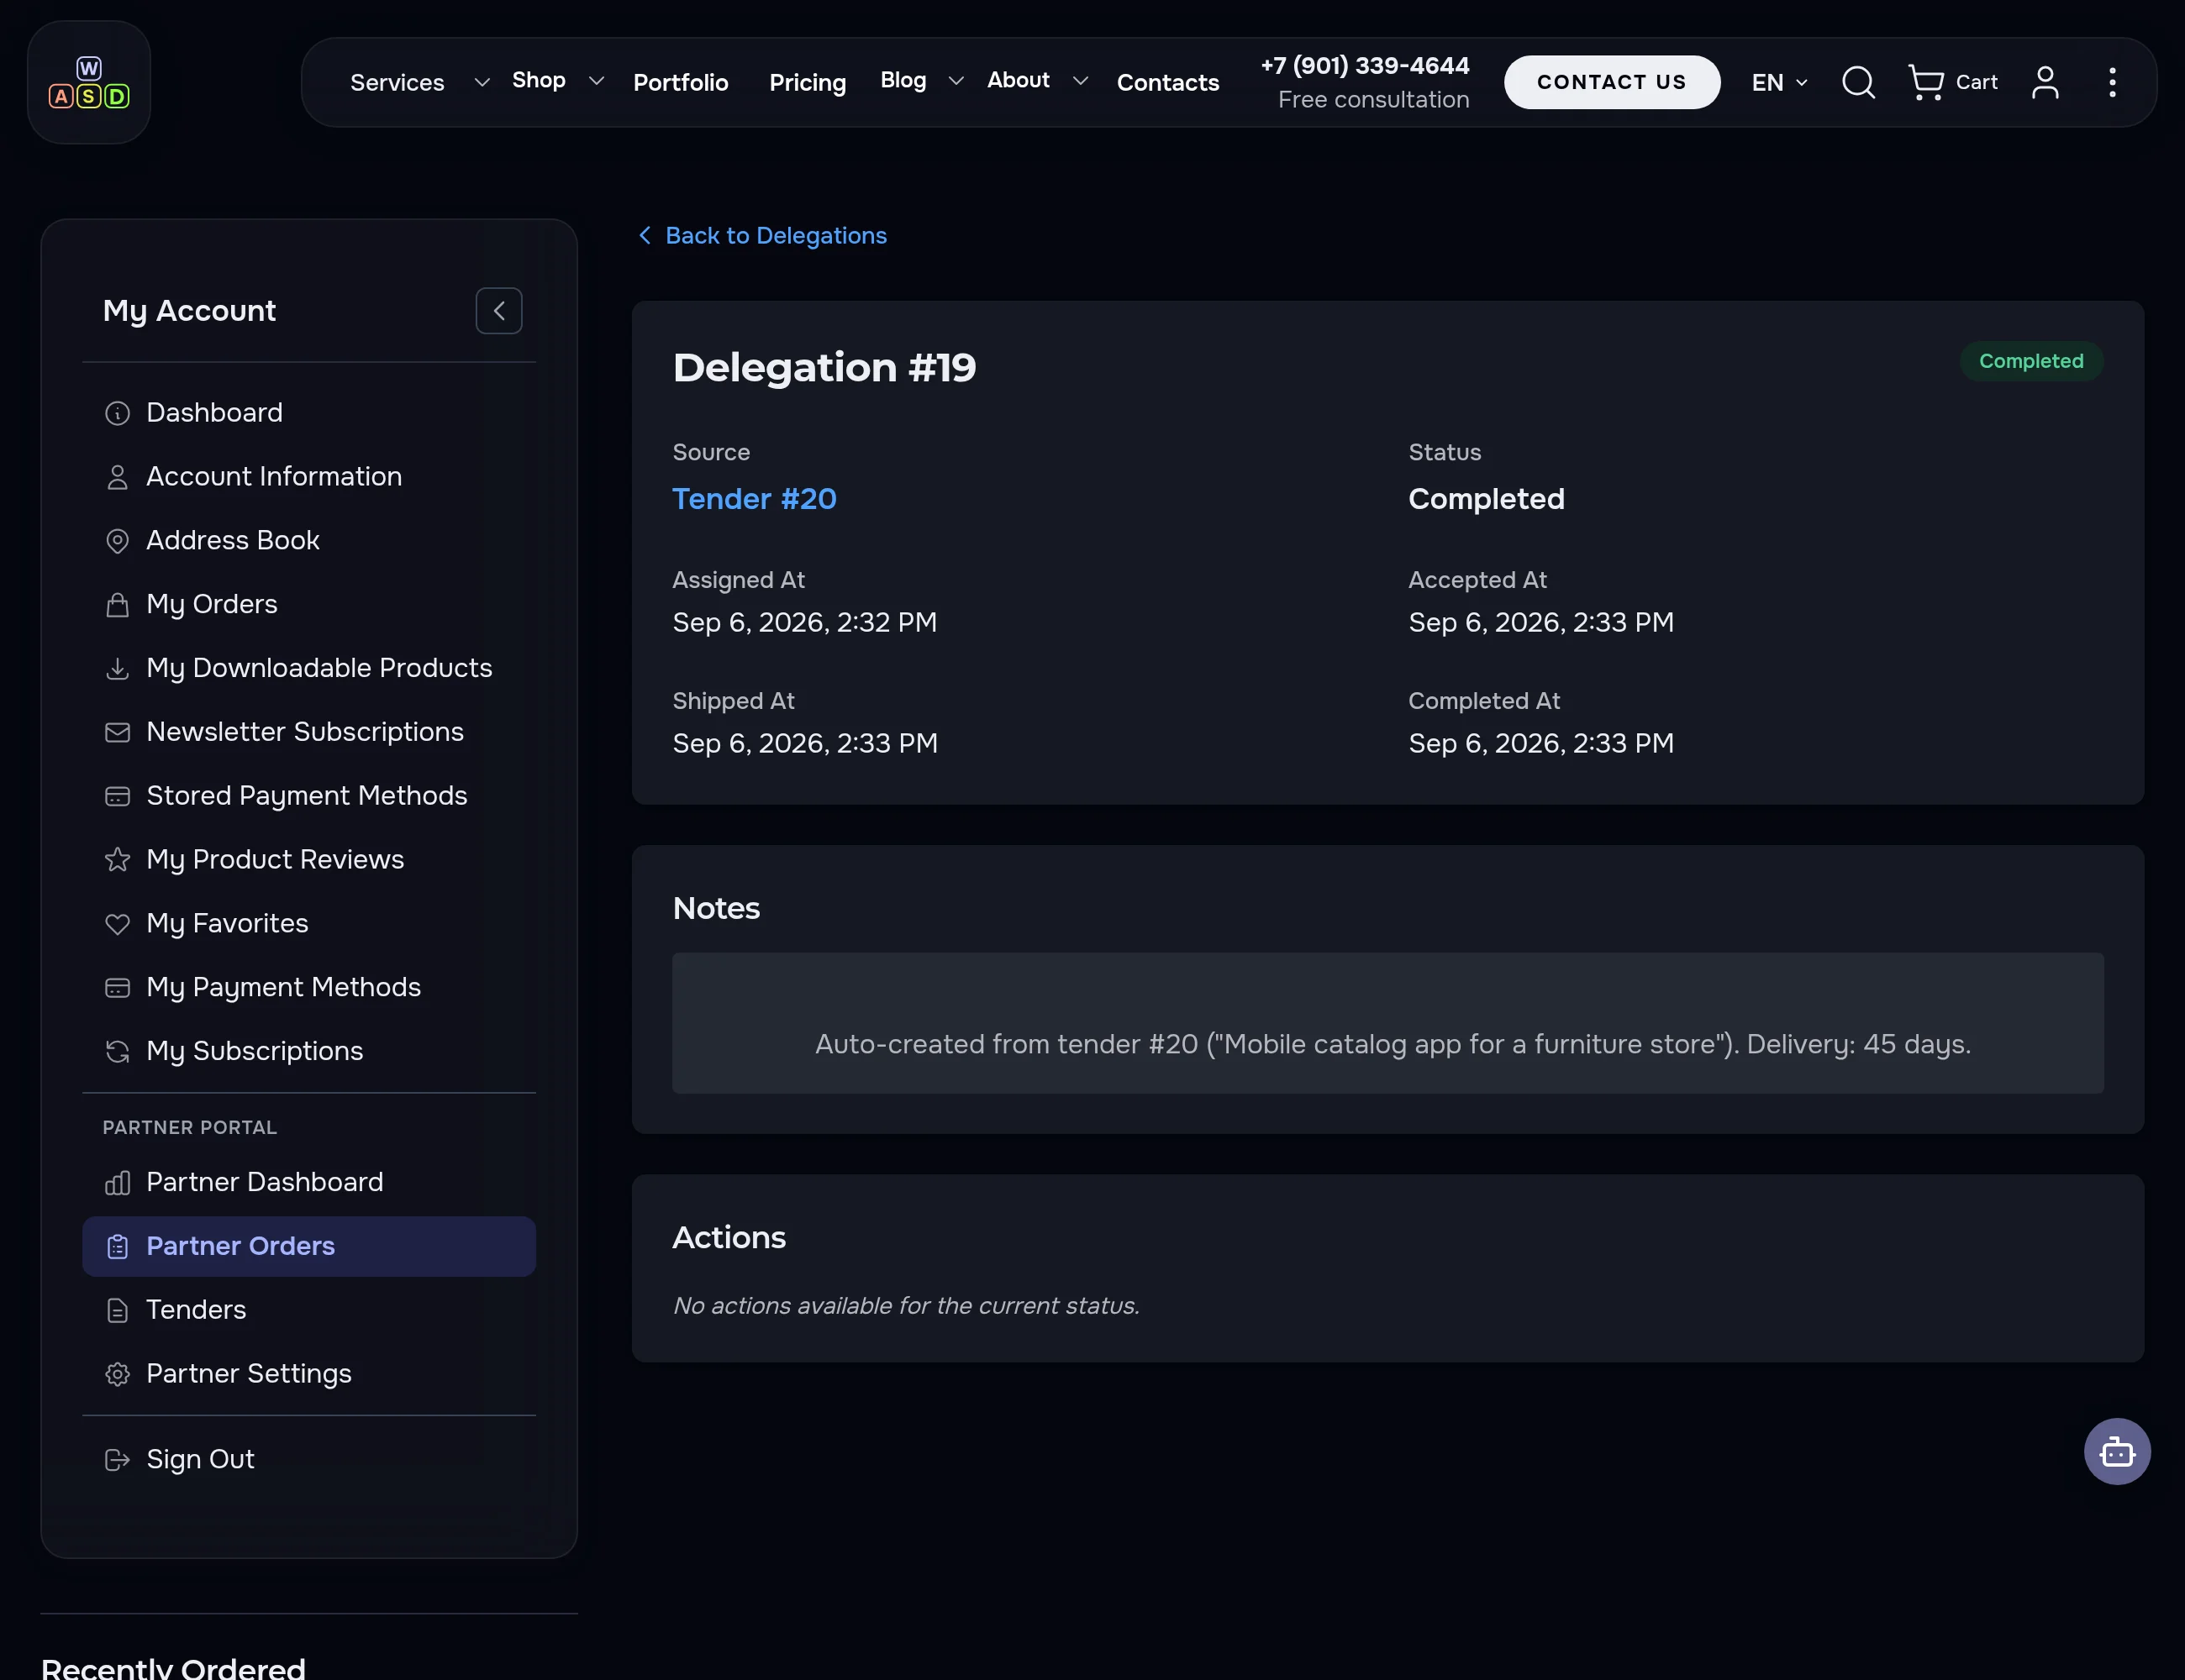
Task: Click the Delegation #19 heading
Action: click(824, 367)
